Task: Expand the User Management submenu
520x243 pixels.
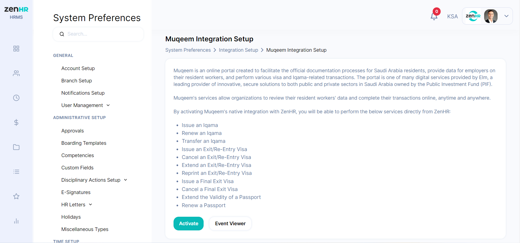Action: point(85,105)
